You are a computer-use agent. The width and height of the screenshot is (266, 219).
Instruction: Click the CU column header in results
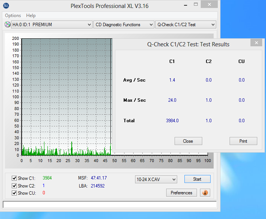tap(241, 61)
